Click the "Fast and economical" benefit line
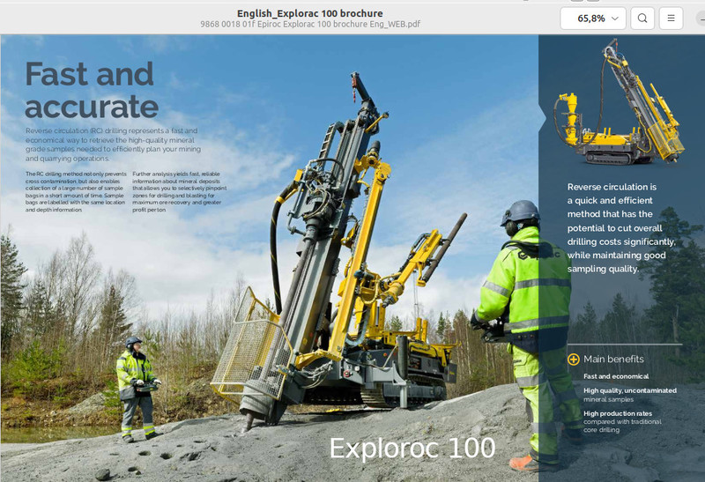The image size is (705, 482). [616, 376]
